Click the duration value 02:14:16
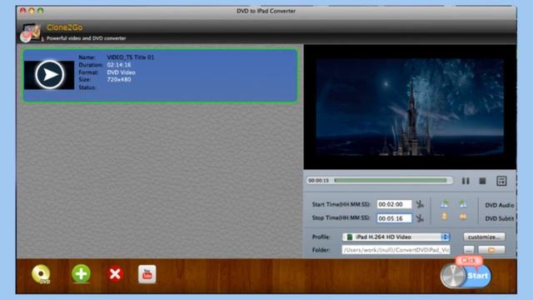533x300 pixels. tap(119, 65)
